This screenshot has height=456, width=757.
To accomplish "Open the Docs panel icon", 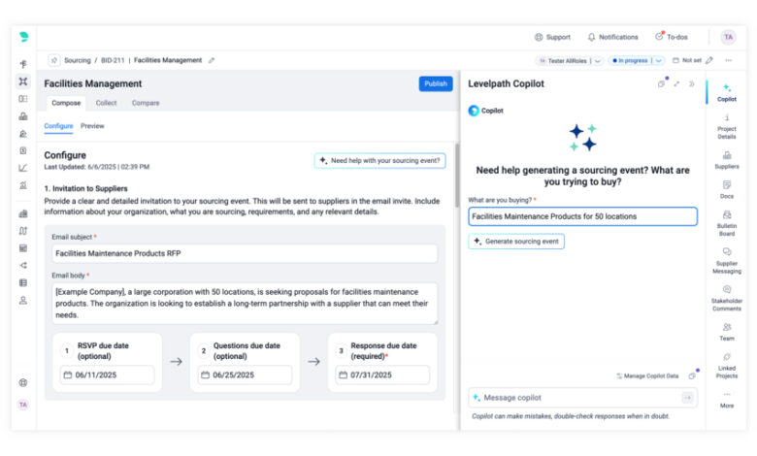I will (726, 187).
